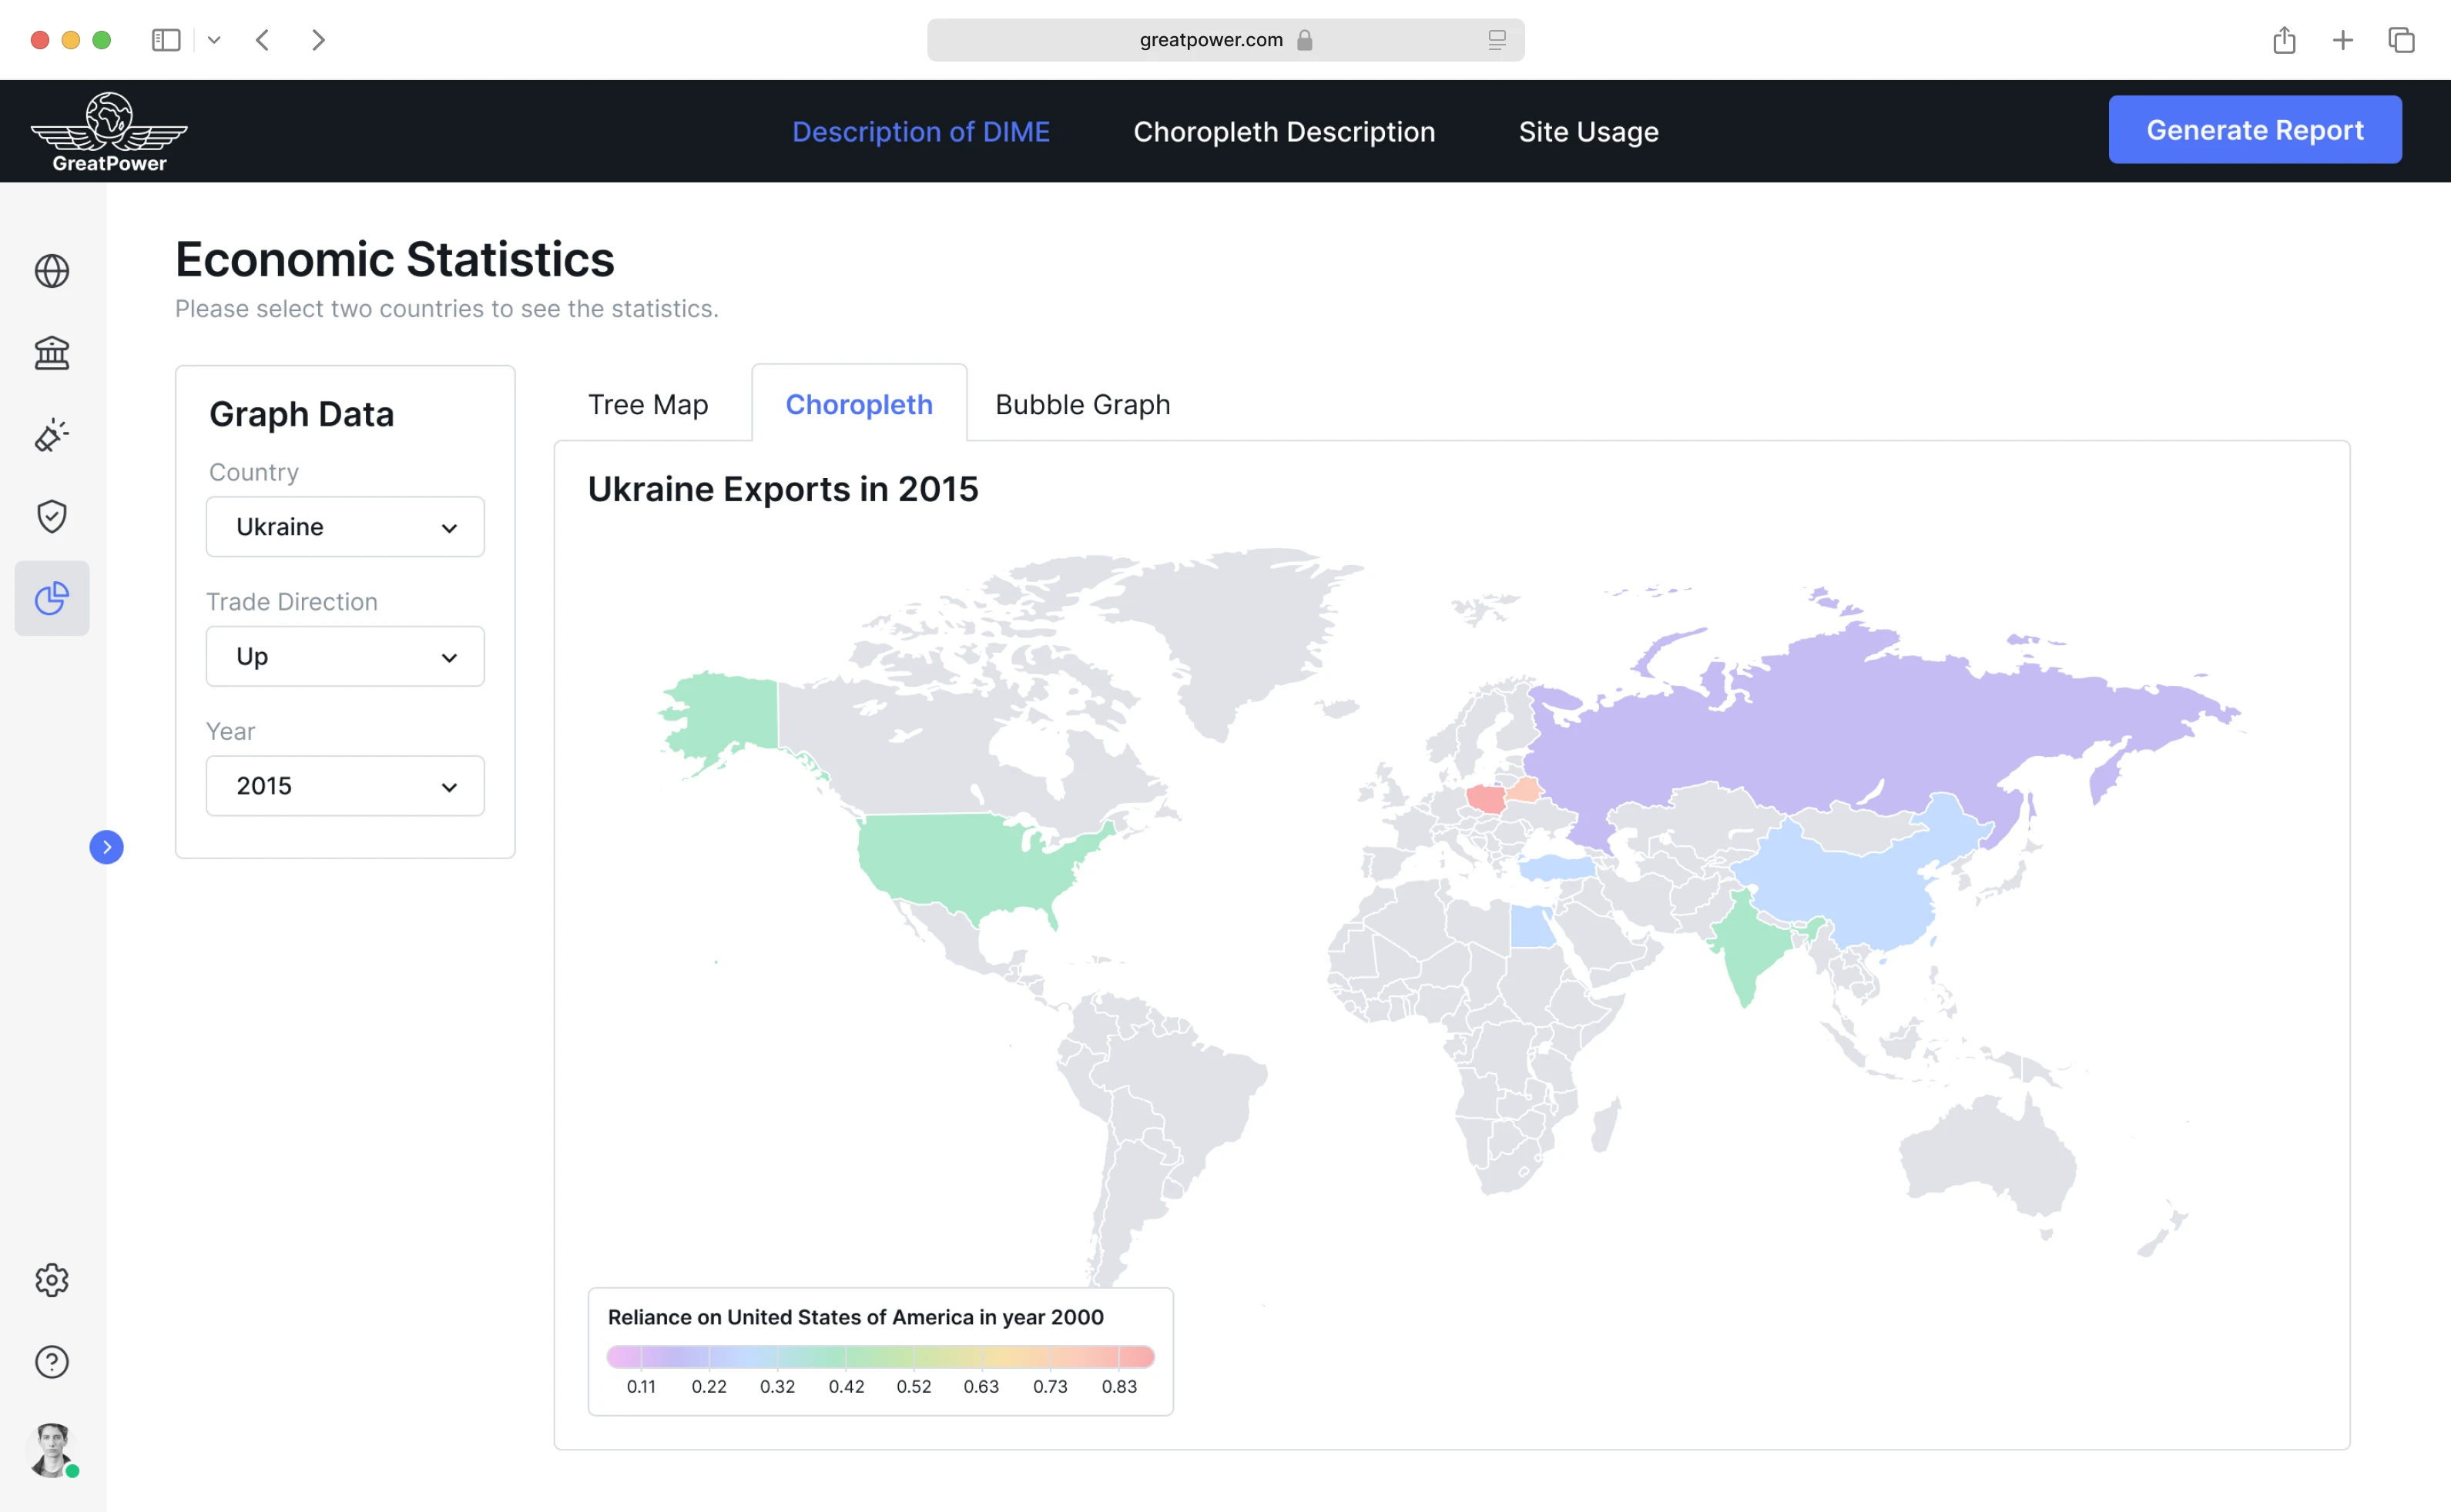This screenshot has width=2451, height=1512.
Task: Open the shield checkmark sidebar icon
Action: tap(52, 516)
